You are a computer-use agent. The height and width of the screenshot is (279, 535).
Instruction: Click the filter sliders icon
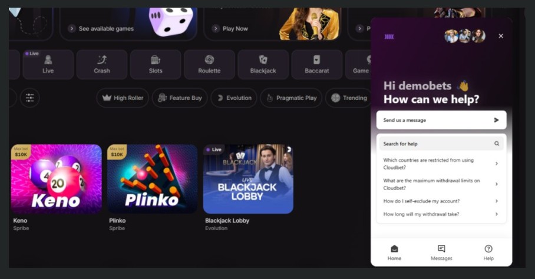click(30, 98)
